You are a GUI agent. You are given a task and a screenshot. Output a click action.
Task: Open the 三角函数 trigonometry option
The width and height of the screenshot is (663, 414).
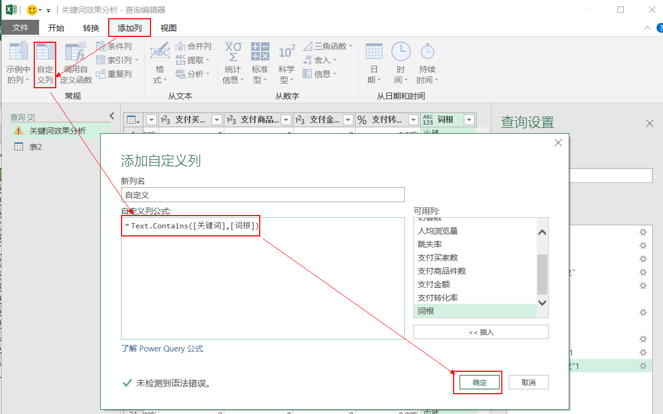(x=328, y=47)
